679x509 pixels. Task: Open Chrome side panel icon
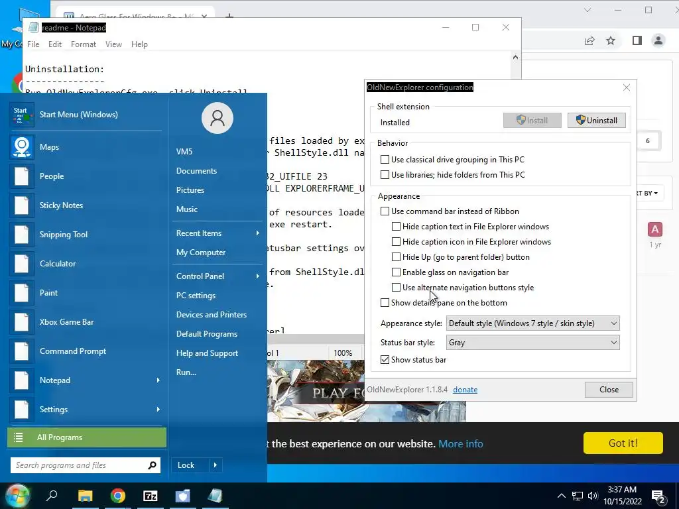pos(637,40)
